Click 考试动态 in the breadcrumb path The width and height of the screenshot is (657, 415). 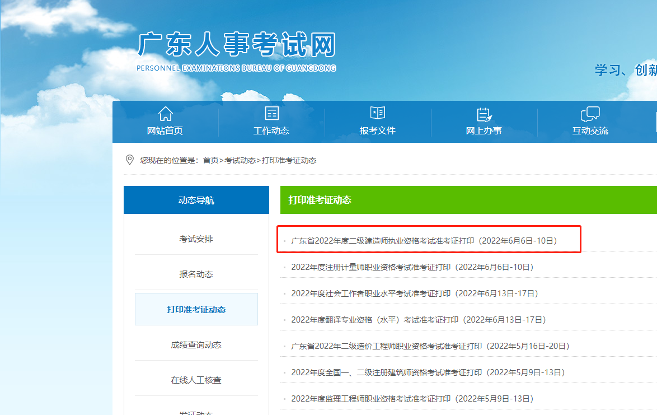pyautogui.click(x=240, y=160)
